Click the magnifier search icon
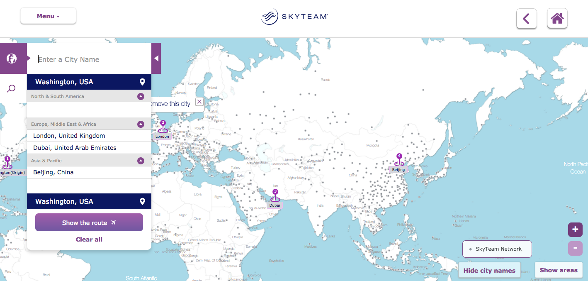This screenshot has width=588, height=281. click(x=12, y=88)
